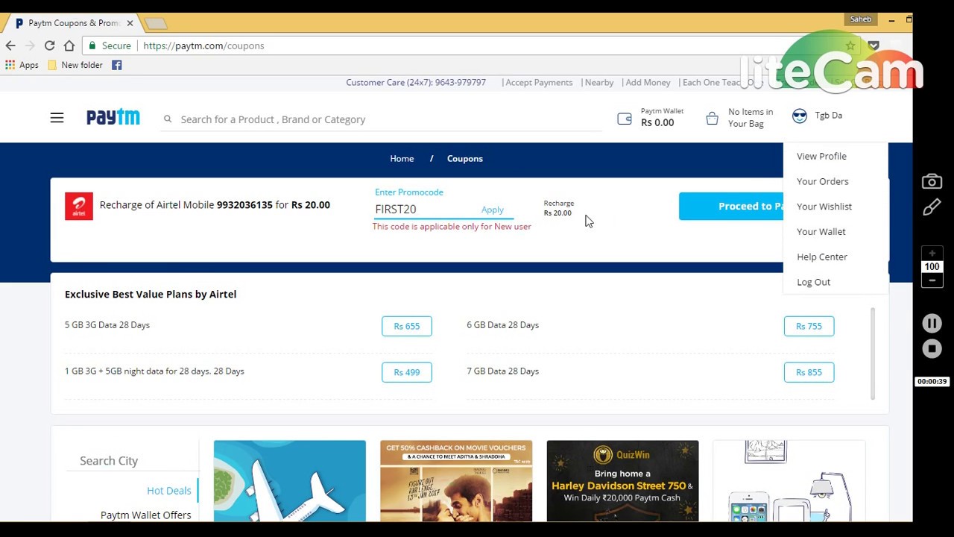Open Facebook bookmark icon

(x=117, y=65)
